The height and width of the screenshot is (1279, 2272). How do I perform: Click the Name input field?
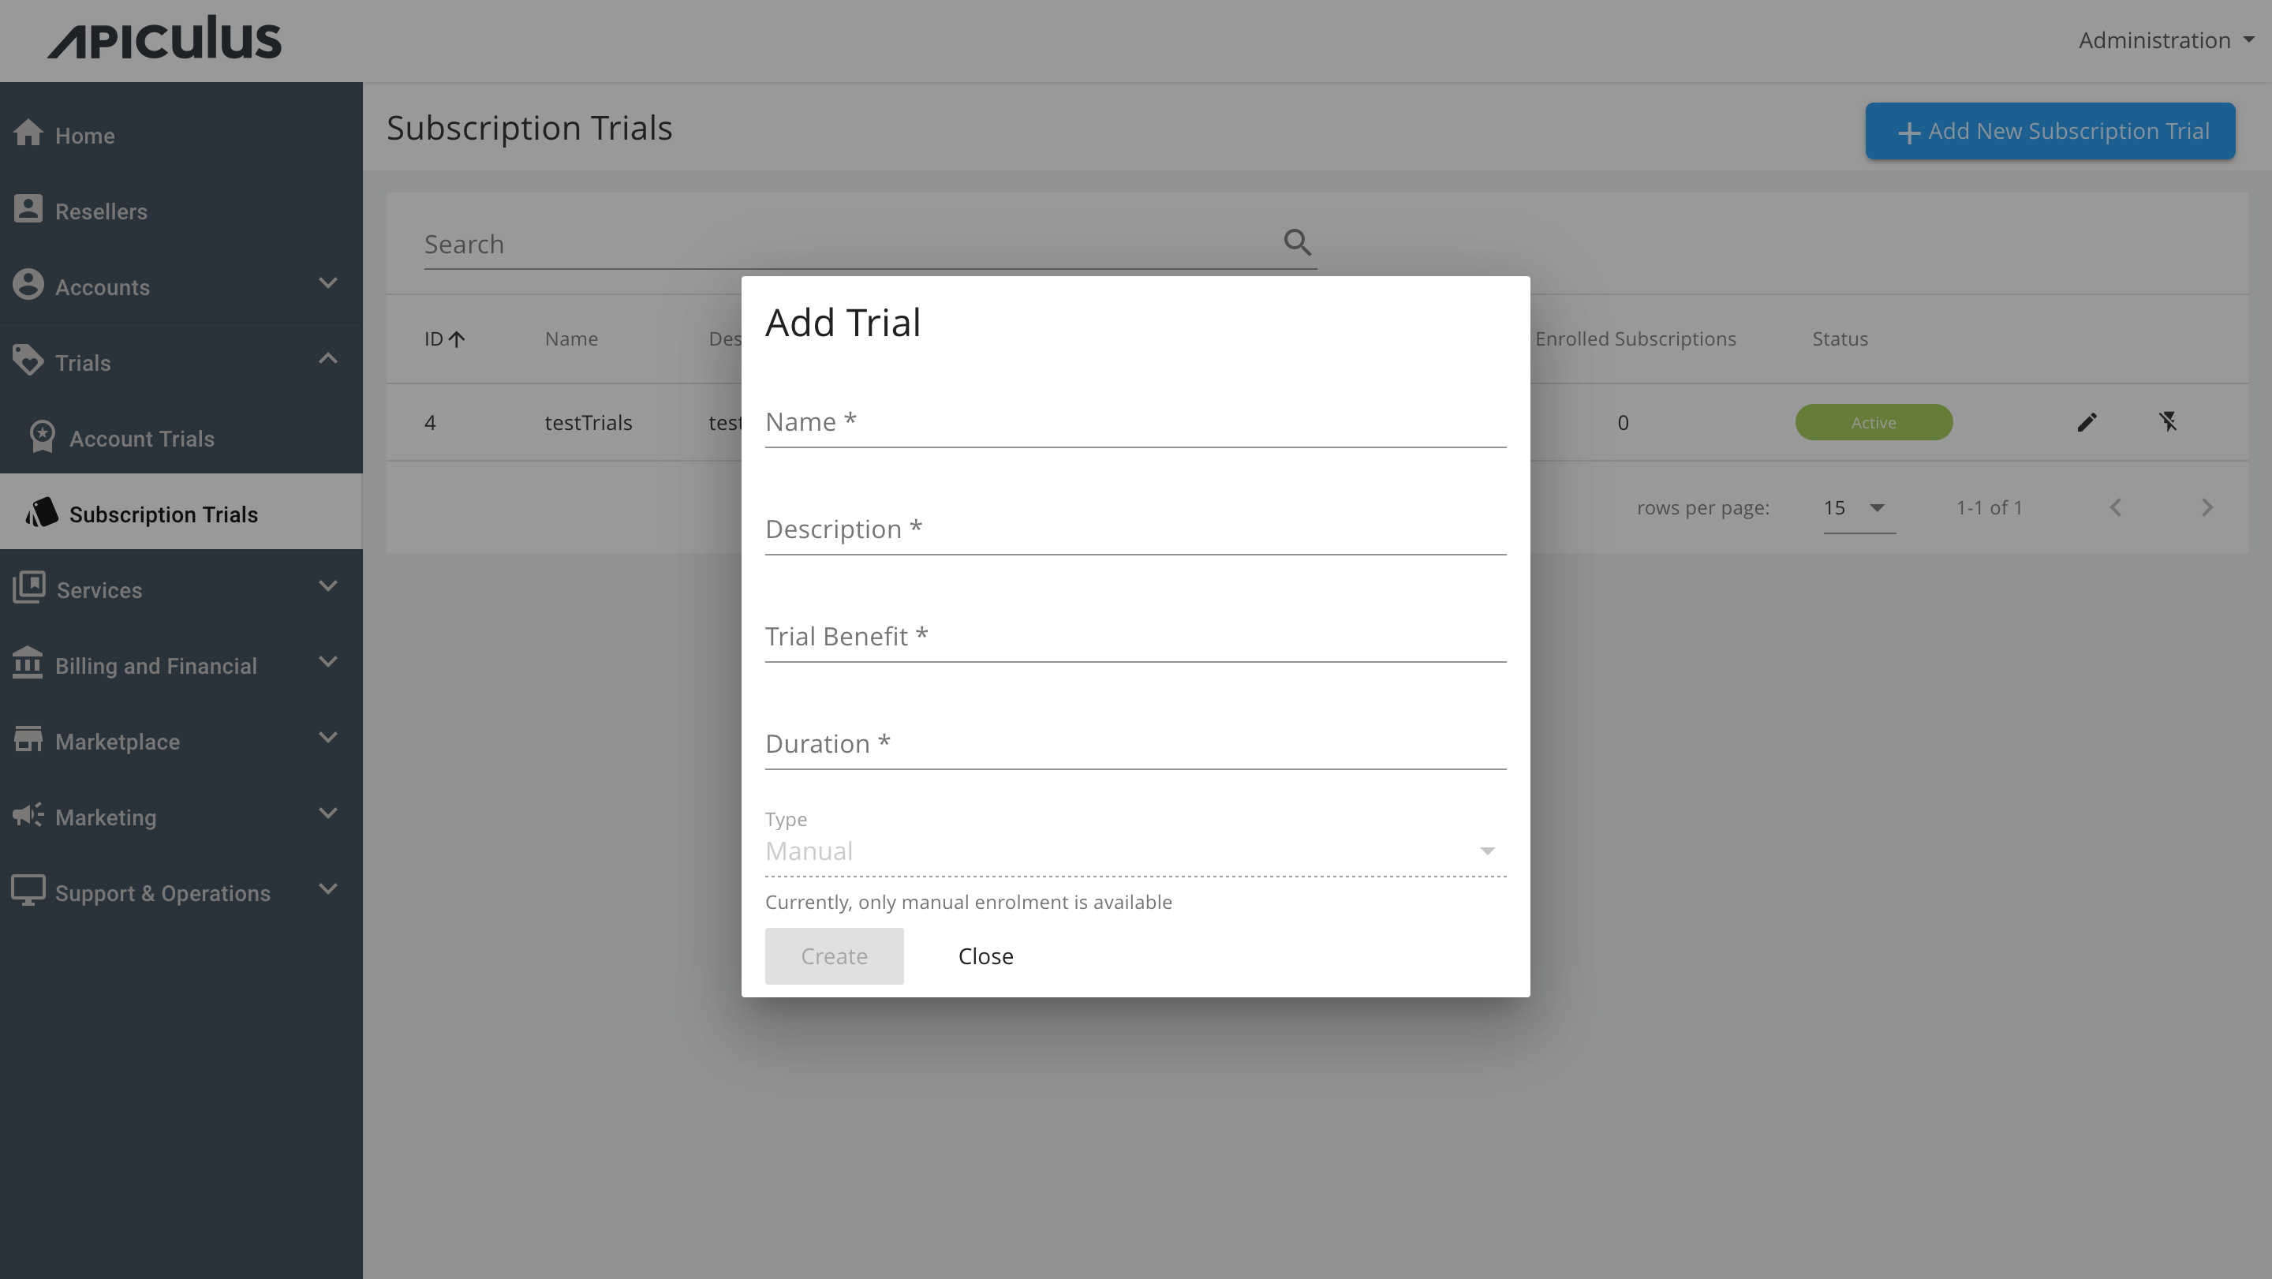pyautogui.click(x=1135, y=421)
